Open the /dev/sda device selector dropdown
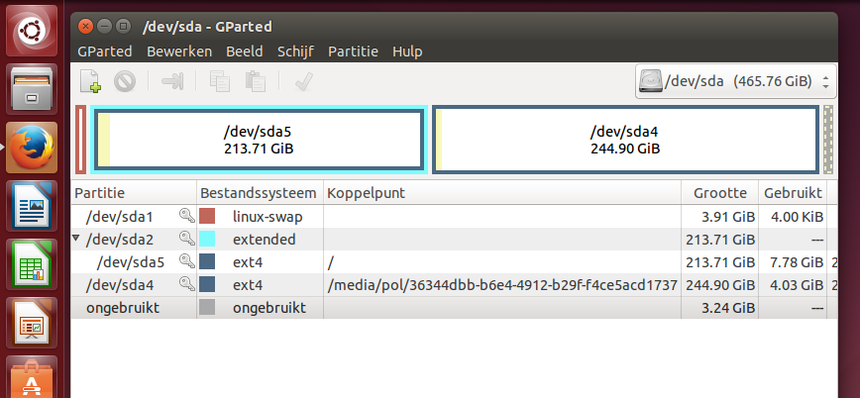Screen dimensions: 860x398 pyautogui.click(x=736, y=81)
